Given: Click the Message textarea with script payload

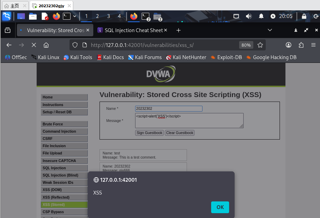Looking at the screenshot, I should coord(189,121).
